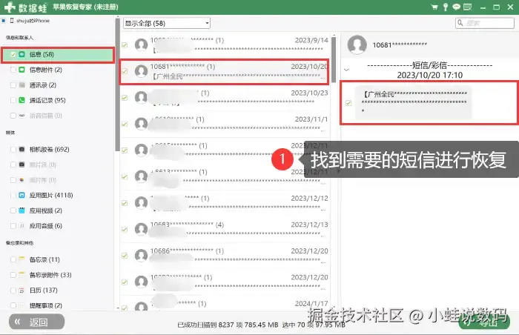
Task: Open the 10681 message dated 2023/10/20
Action: click(225, 71)
